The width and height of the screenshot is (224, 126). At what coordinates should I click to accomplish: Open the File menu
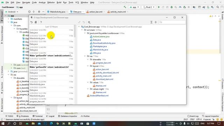point(7,2)
